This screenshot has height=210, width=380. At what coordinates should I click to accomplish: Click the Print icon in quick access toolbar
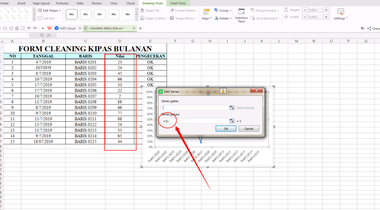[17, 28]
